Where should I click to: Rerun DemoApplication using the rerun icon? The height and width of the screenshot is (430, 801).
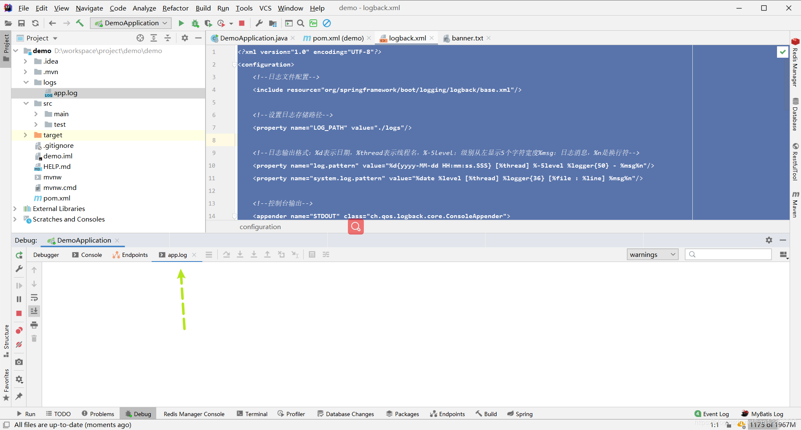(x=19, y=255)
